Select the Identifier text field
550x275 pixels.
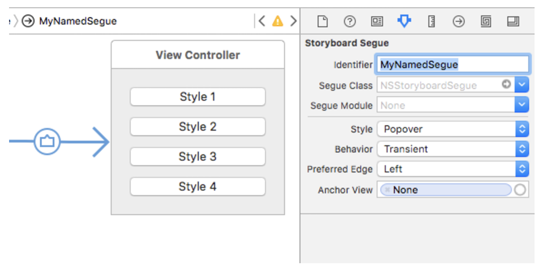[454, 64]
